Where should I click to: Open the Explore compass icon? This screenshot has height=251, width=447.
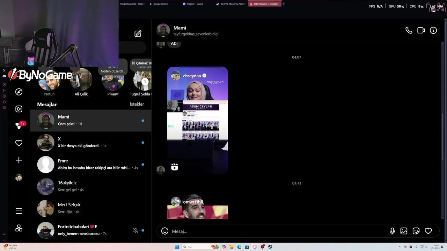[x=19, y=92]
